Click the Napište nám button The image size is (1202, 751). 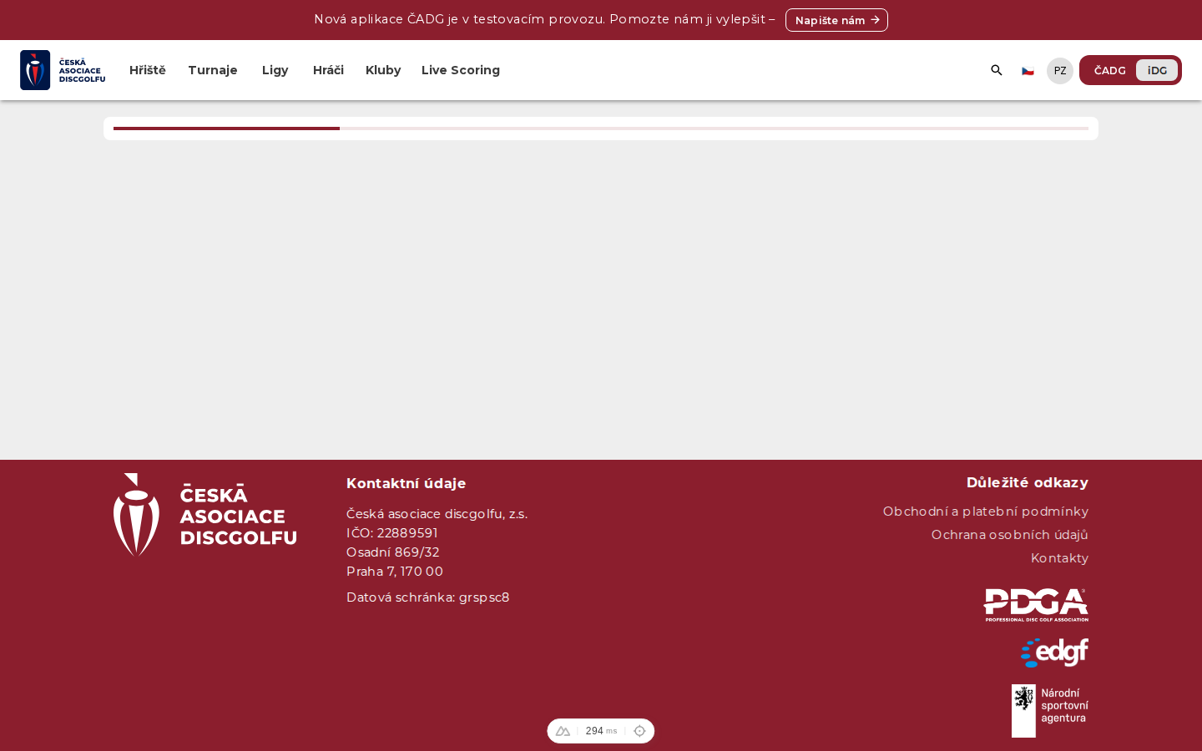[836, 20]
